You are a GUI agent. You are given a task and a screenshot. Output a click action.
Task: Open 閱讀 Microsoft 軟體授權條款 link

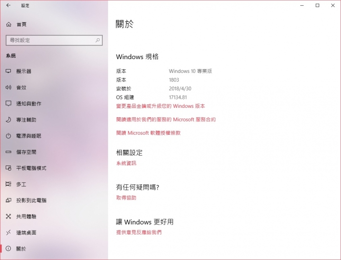pyautogui.click(x=148, y=133)
